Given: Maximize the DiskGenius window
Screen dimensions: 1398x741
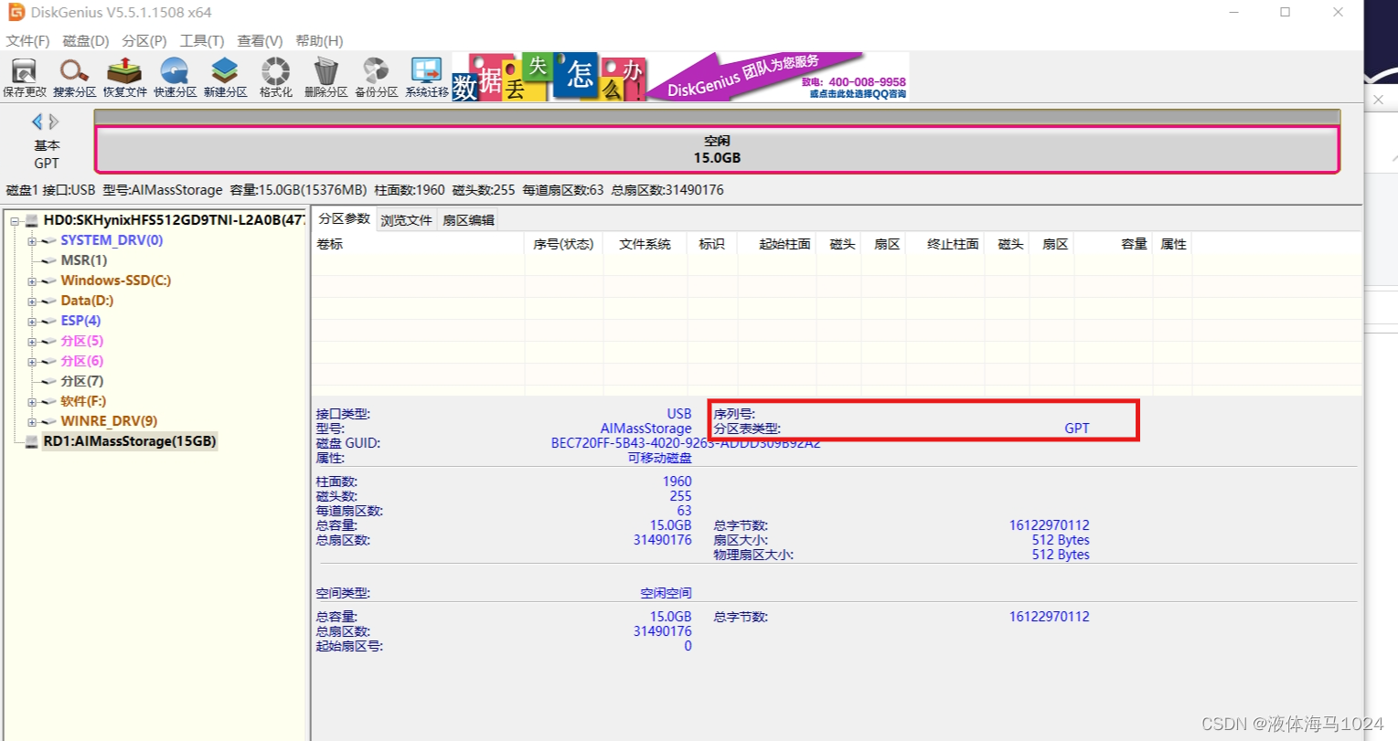Looking at the screenshot, I should (1285, 12).
